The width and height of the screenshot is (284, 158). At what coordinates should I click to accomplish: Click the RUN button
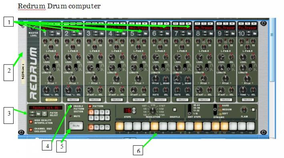click(x=76, y=126)
